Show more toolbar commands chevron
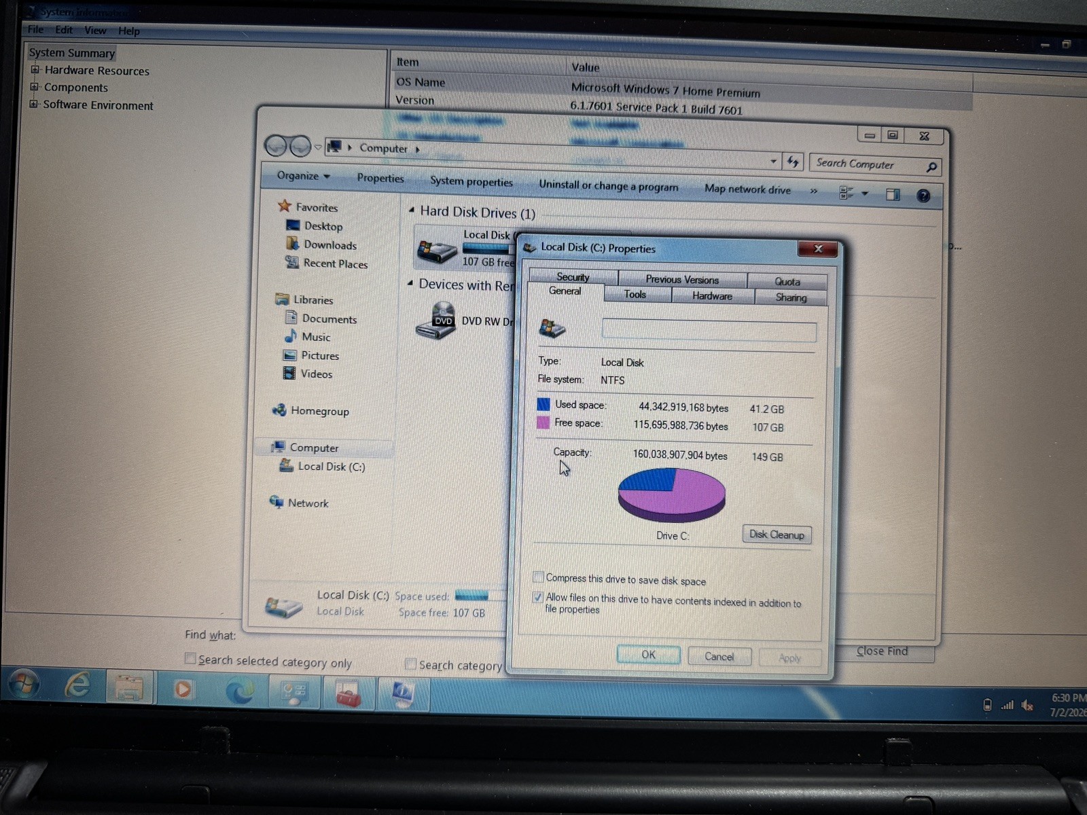This screenshot has height=815, width=1087. 814,192
